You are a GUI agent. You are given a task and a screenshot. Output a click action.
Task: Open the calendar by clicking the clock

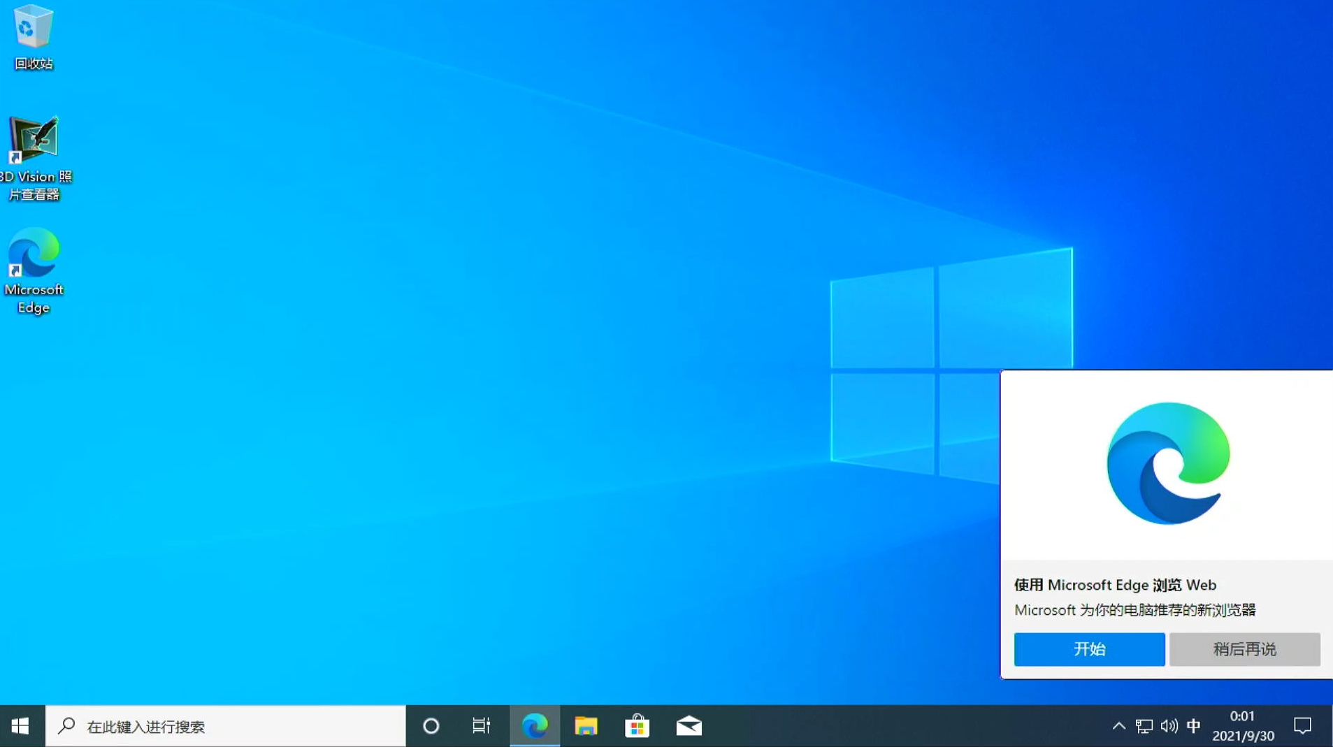tap(1243, 726)
